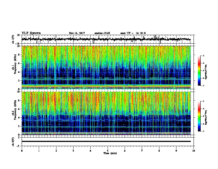Click the "5" tick on ch.3(V) axis

click(19, 137)
